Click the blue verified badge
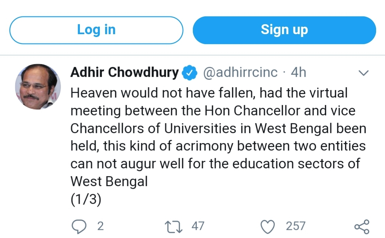 pyautogui.click(x=189, y=73)
